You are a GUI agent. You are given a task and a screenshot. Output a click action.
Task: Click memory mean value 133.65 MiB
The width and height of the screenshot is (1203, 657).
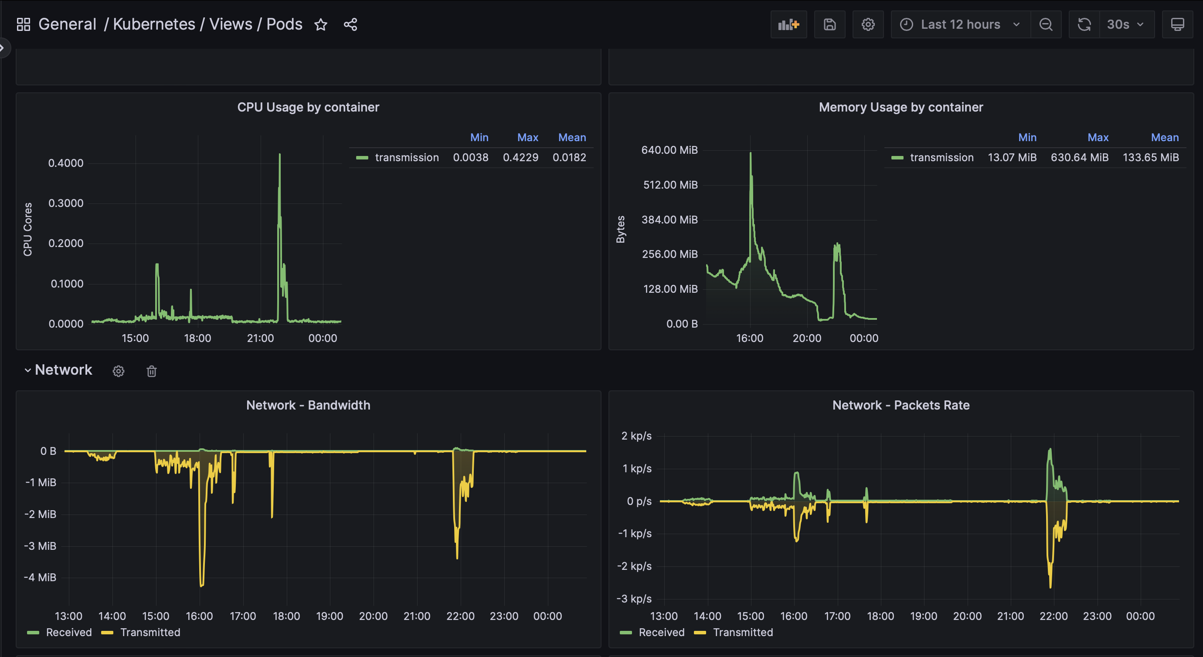click(x=1151, y=157)
